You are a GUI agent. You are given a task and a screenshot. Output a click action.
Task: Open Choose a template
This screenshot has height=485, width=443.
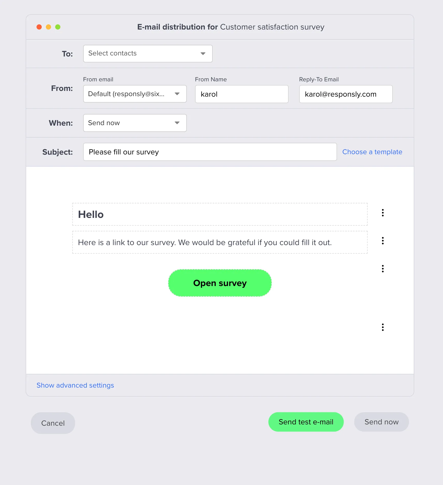tap(372, 152)
